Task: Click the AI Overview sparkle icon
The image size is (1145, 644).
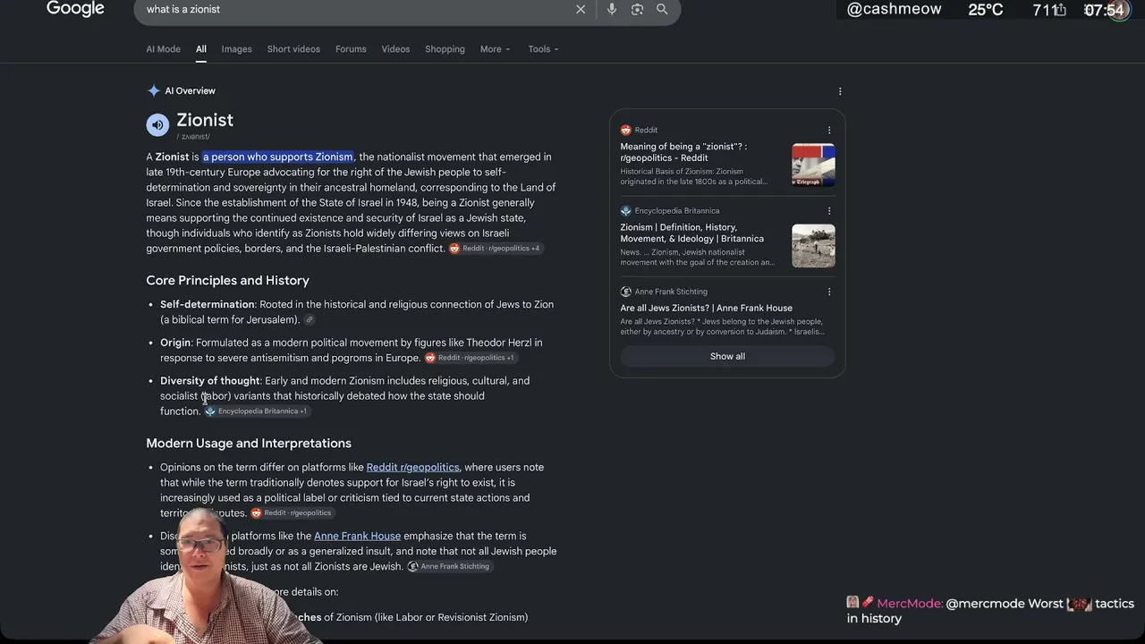Action: [x=154, y=90]
